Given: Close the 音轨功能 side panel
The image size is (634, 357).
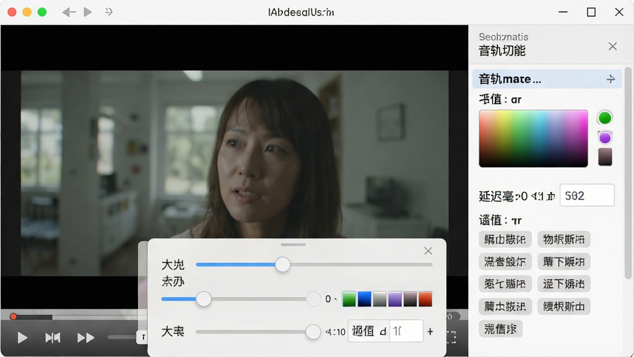Looking at the screenshot, I should click(612, 46).
